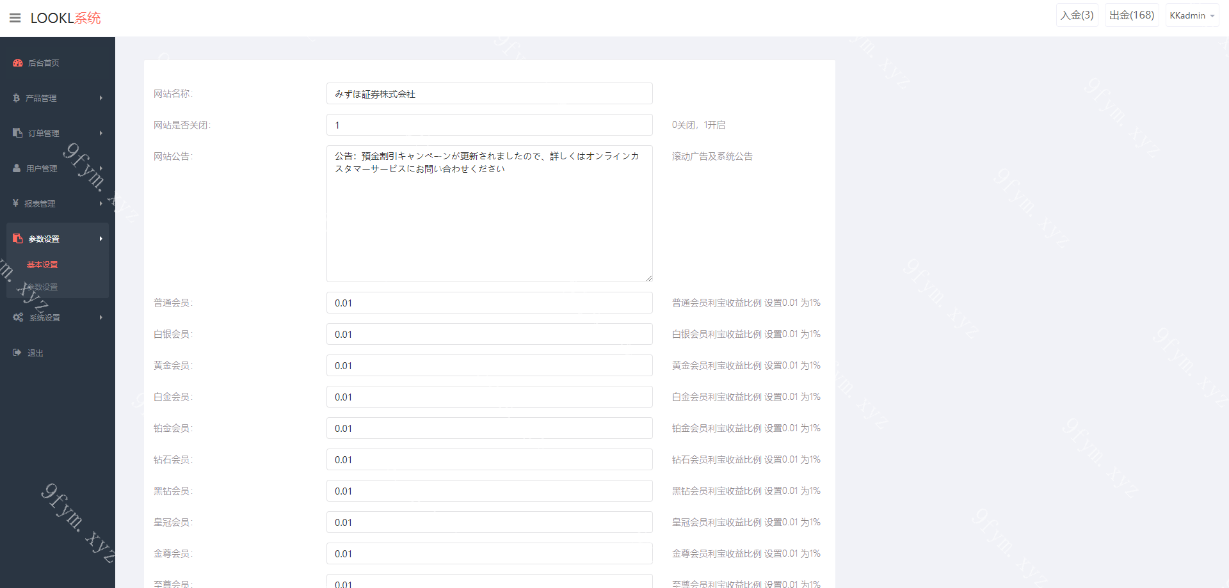Click the label 网站公告:
This screenshot has width=1229, height=588.
tap(173, 156)
